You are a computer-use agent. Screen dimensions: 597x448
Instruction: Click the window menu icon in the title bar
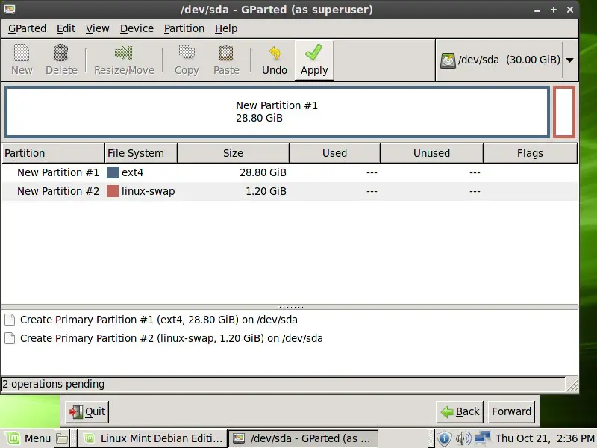coord(10,9)
